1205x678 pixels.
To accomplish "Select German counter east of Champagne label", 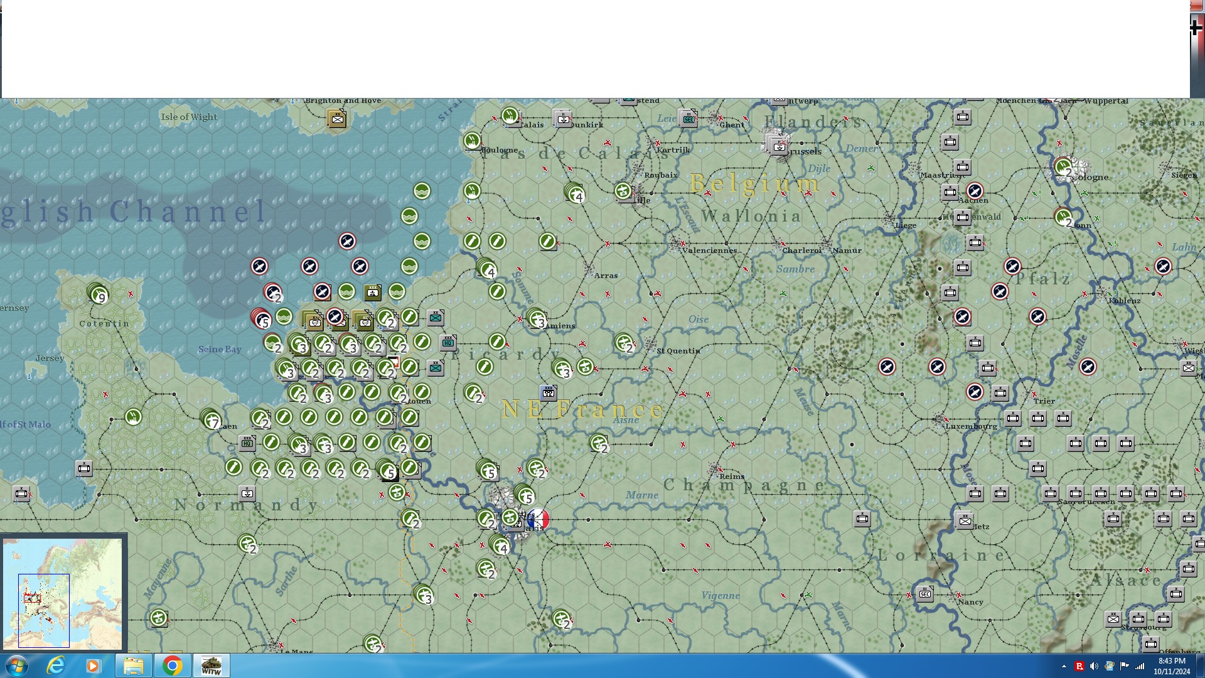I will coord(862,519).
